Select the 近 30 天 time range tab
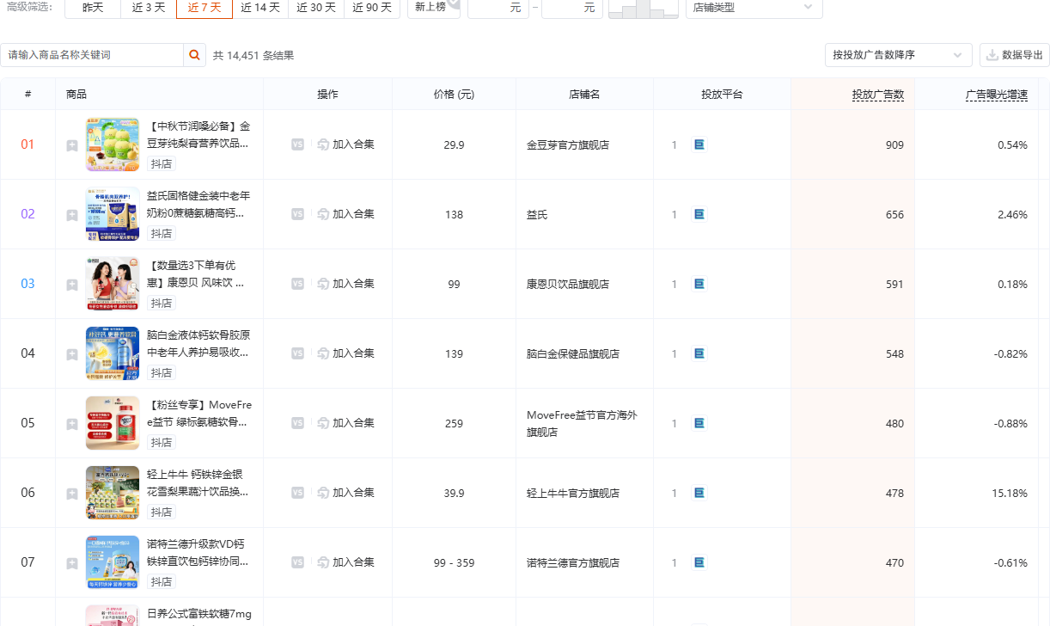The height and width of the screenshot is (626, 1050). point(316,8)
